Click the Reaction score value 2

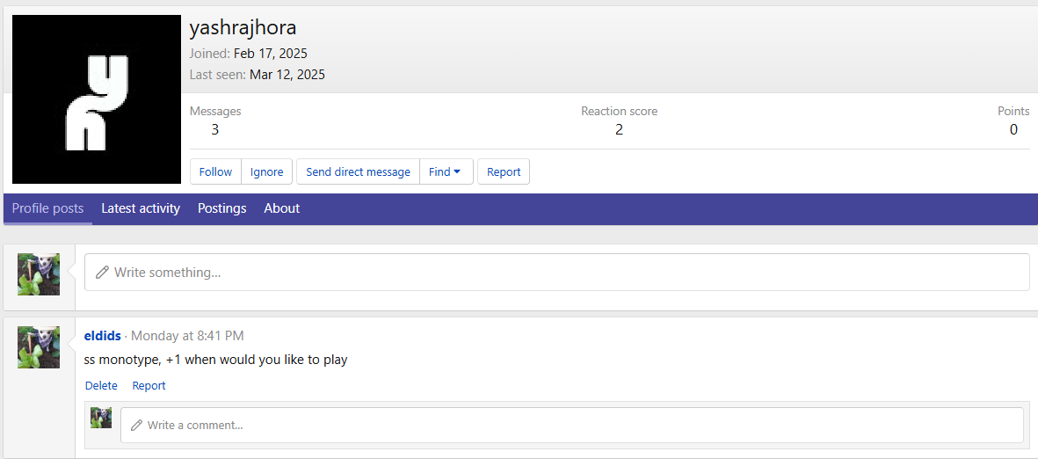[x=619, y=130]
